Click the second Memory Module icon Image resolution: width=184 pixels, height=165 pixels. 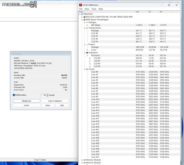(84, 163)
